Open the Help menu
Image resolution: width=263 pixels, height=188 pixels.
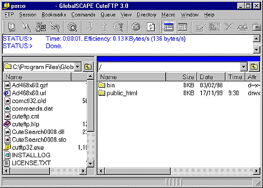[209, 15]
